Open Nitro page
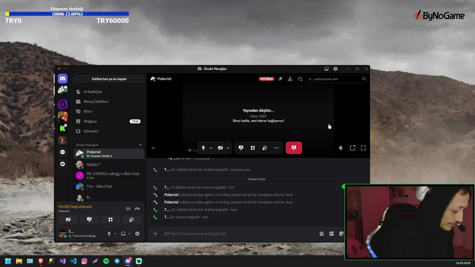Image resolution: width=475 pixels, height=267 pixels. pos(109,111)
